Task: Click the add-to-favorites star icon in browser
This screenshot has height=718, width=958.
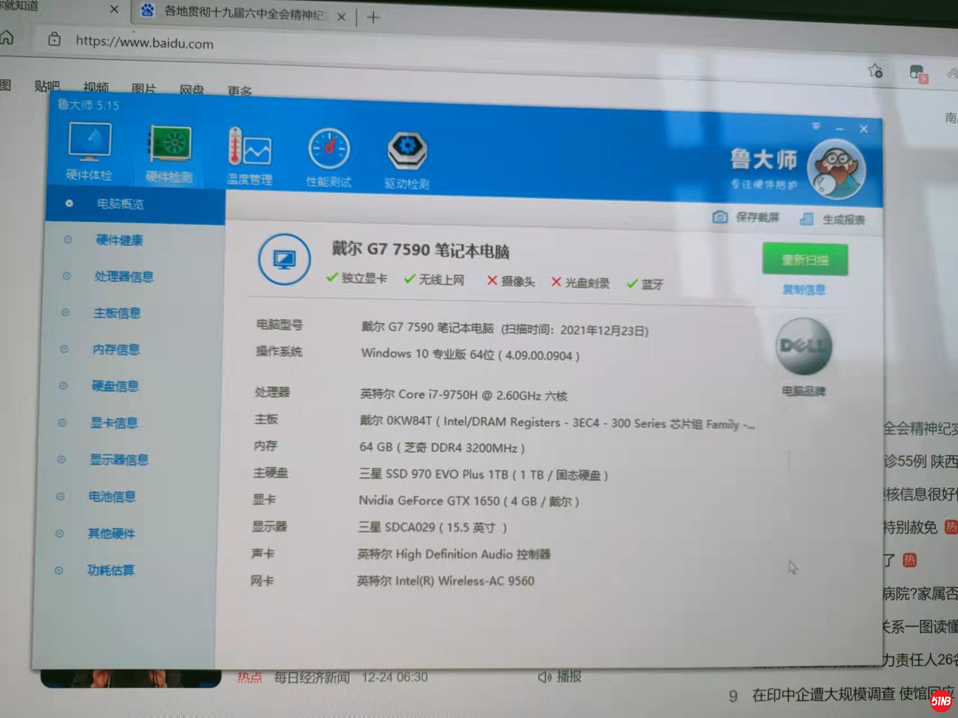Action: tap(875, 71)
